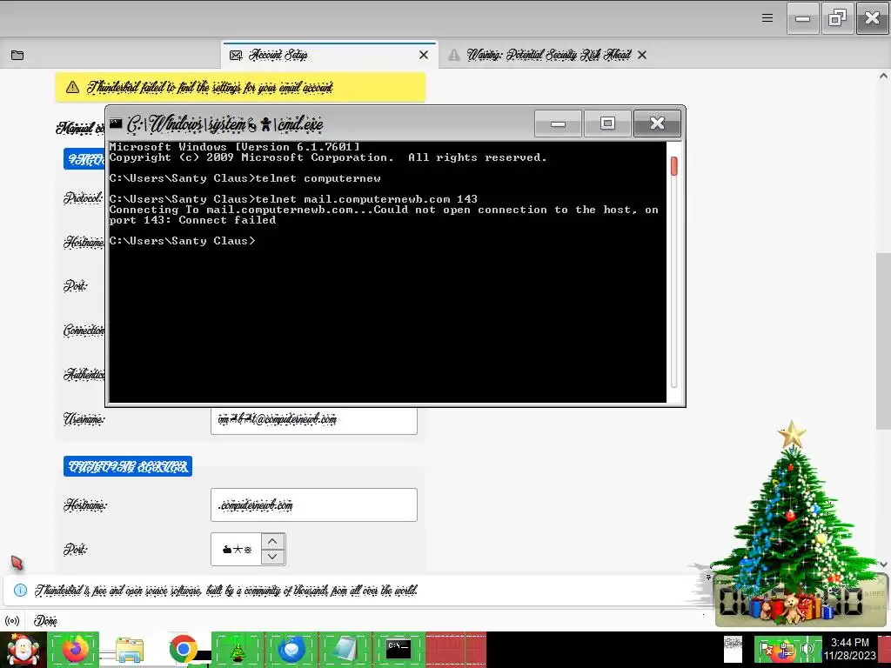
Task: Click the connection status radio icon
Action: point(12,621)
